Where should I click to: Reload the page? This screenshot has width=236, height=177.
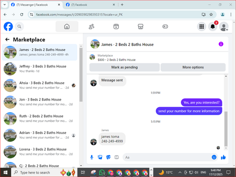click(x=22, y=15)
